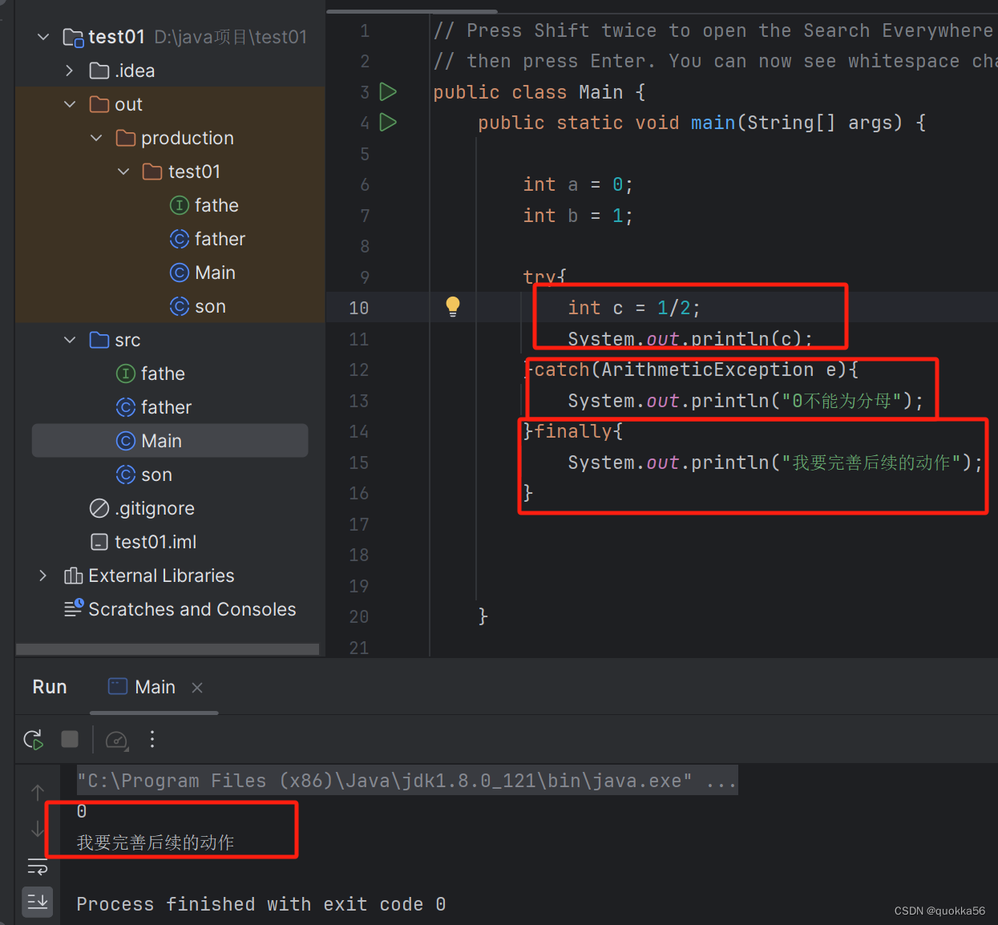Click the src folder icon

(x=99, y=340)
